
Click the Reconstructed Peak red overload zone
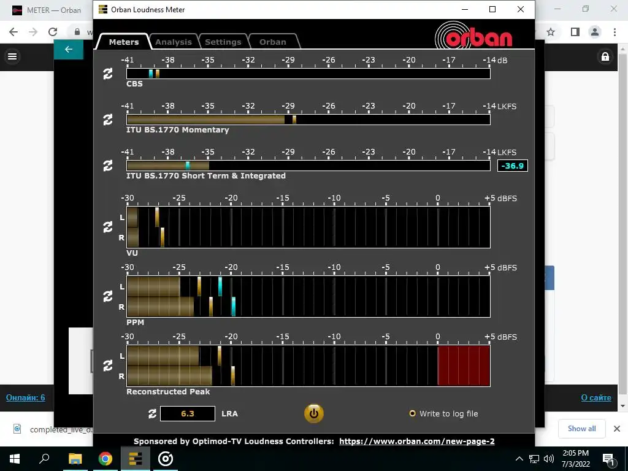[x=464, y=366]
